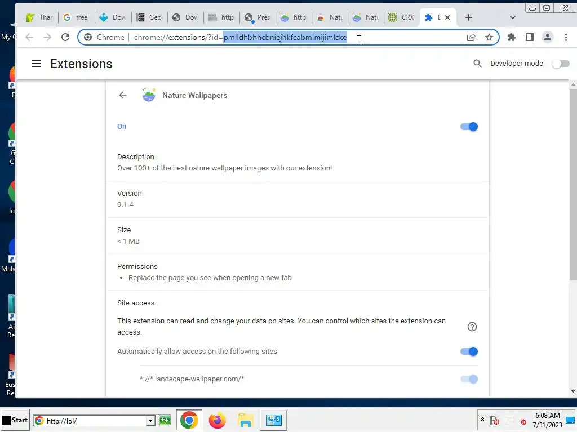Show hidden system tray icons

(x=482, y=419)
